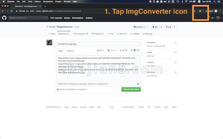
Task: Open the Terms footer link
Action: tap(67, 107)
